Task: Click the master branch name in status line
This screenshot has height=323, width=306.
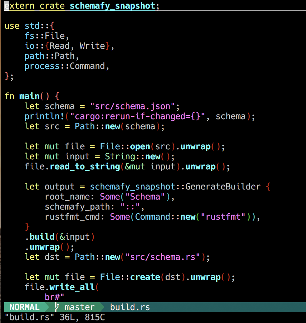Action: tap(80, 307)
